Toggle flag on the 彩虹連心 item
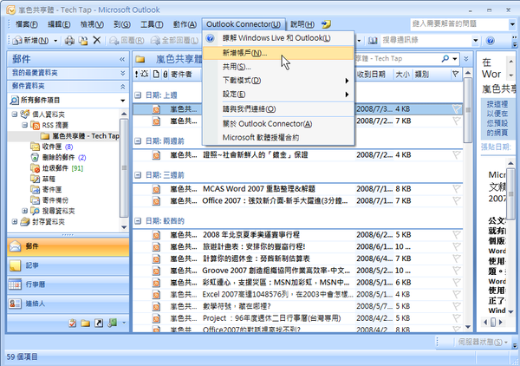 pyautogui.click(x=457, y=283)
